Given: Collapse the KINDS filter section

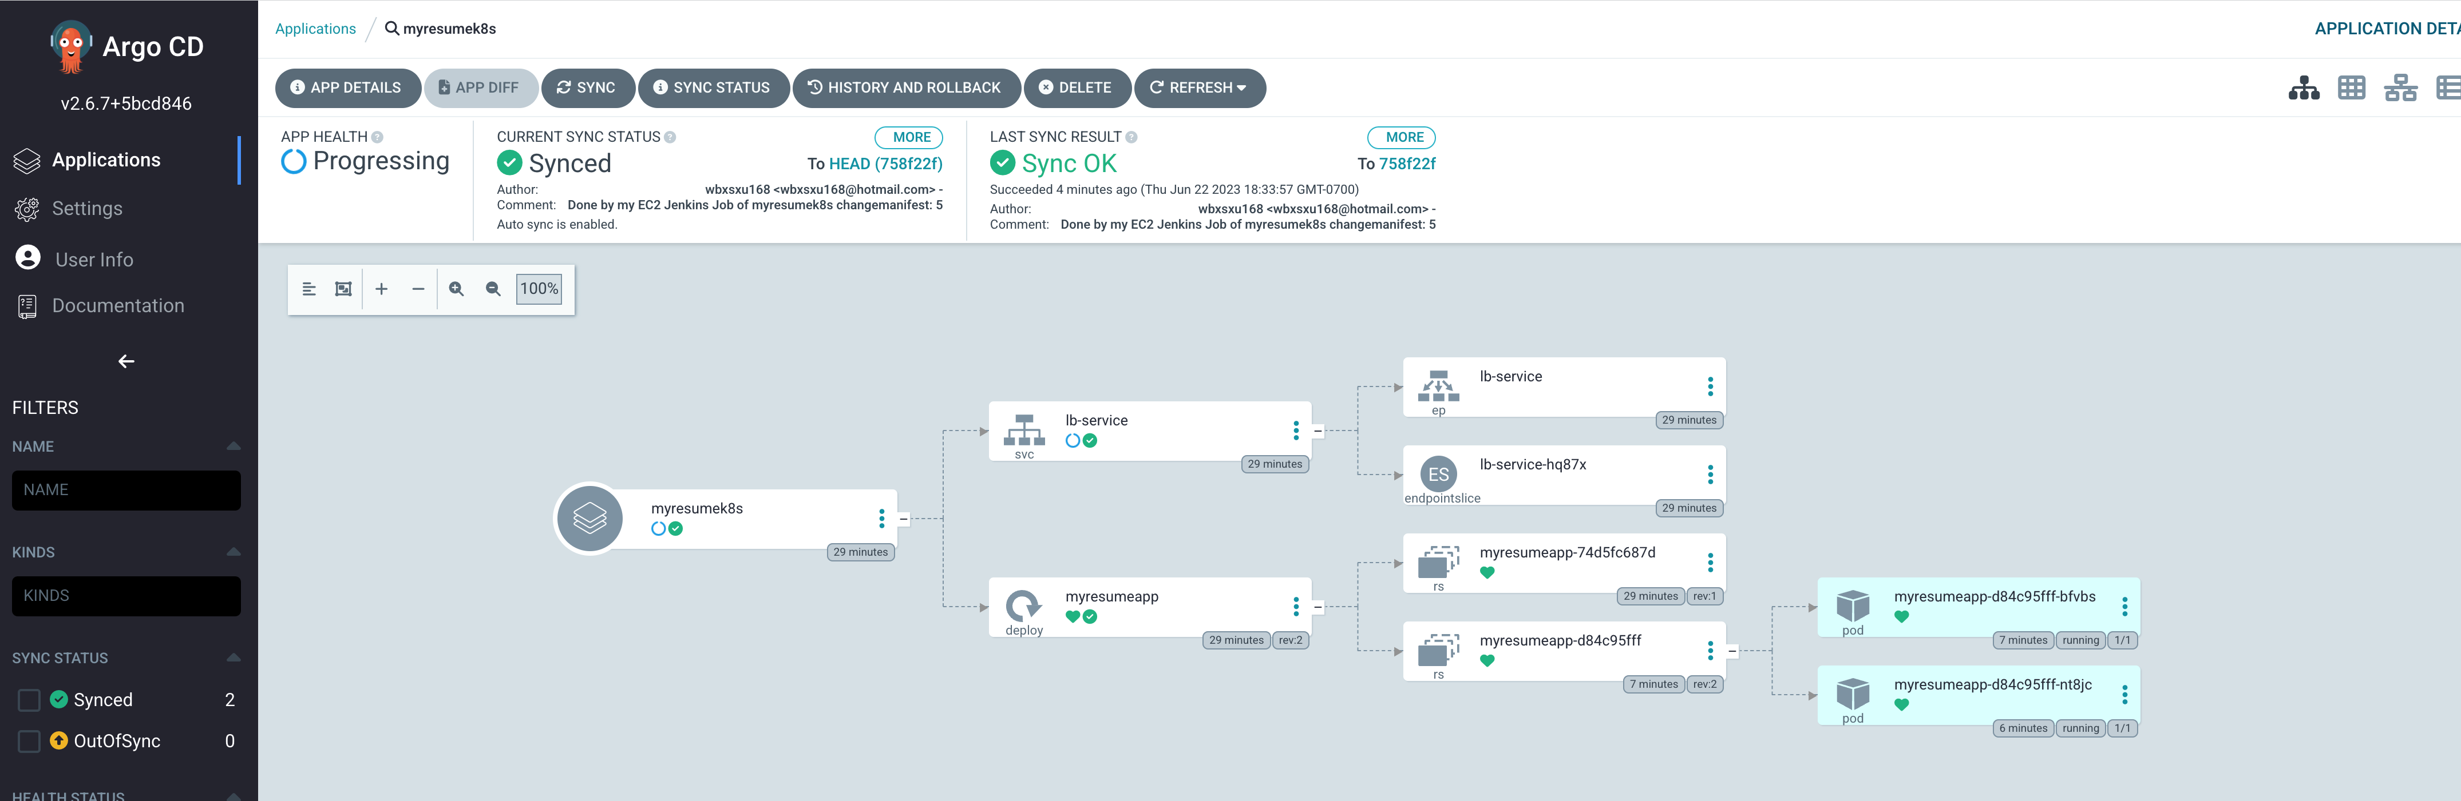Looking at the screenshot, I should point(233,552).
